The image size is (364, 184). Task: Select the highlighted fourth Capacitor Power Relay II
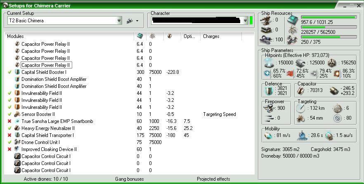pyautogui.click(x=46, y=65)
